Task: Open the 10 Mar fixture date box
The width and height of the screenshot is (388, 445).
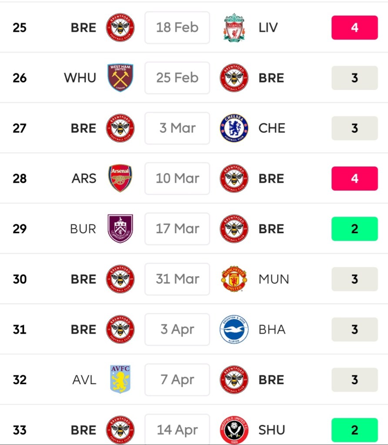Action: coord(177,178)
